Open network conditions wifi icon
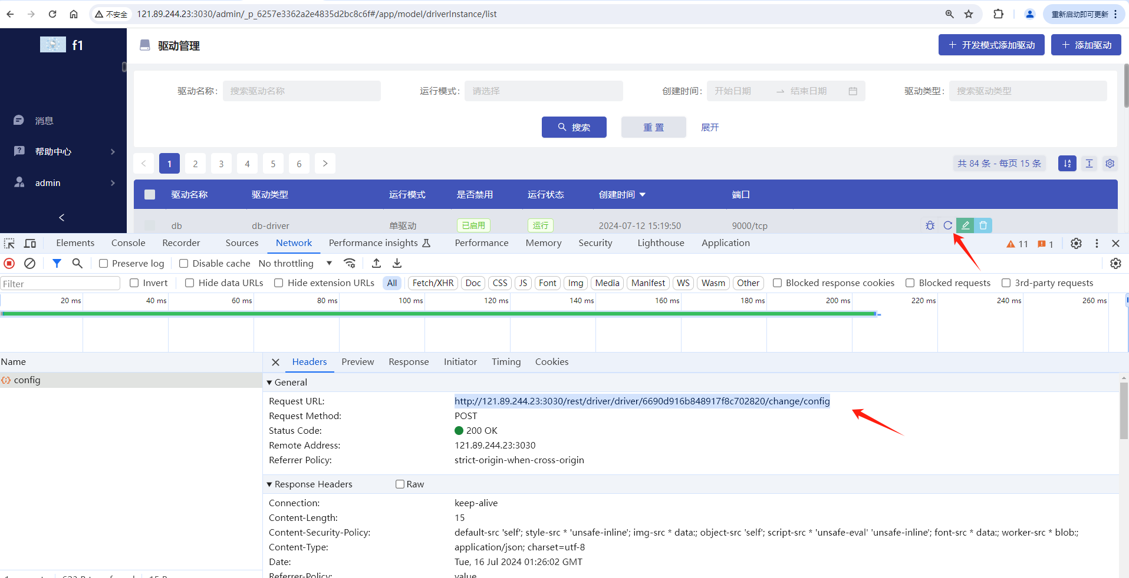 coord(350,263)
